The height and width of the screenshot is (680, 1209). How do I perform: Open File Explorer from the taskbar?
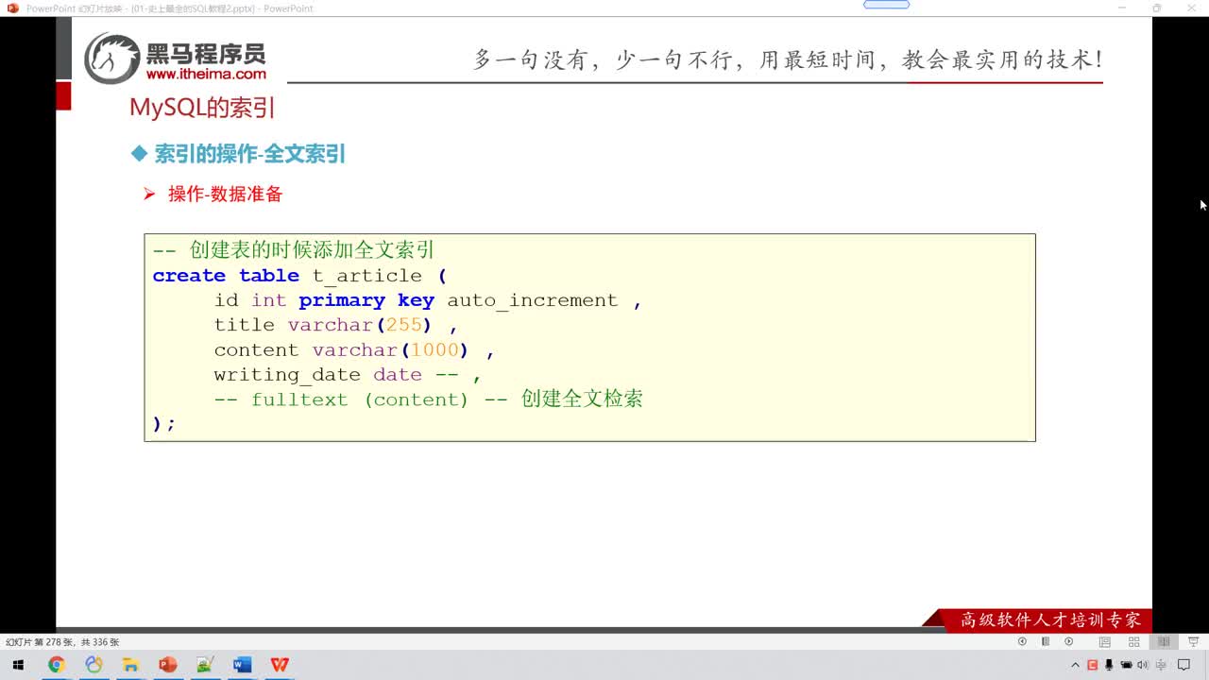click(130, 665)
